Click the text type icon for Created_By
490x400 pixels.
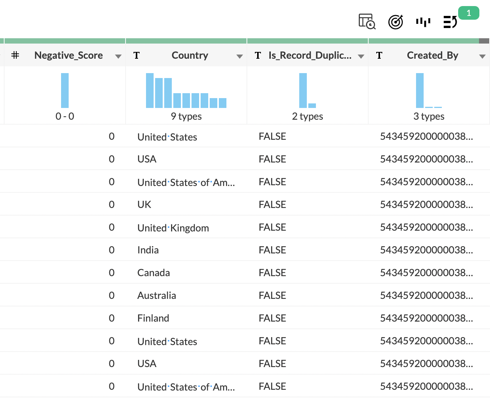379,56
